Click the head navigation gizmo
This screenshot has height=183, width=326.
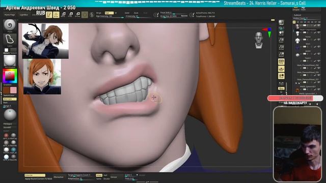(x=259, y=40)
